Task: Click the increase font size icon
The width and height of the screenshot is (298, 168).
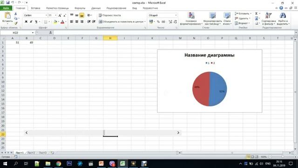Action: [x=60, y=15]
